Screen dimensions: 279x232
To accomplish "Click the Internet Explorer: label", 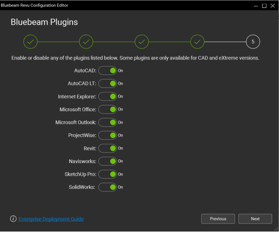I will [x=77, y=97].
